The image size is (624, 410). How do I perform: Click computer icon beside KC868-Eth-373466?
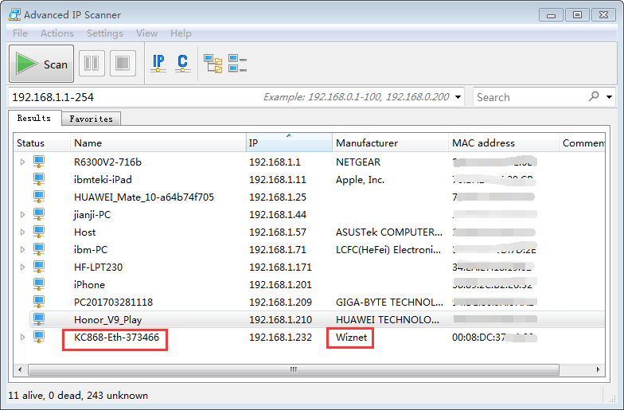click(x=38, y=338)
